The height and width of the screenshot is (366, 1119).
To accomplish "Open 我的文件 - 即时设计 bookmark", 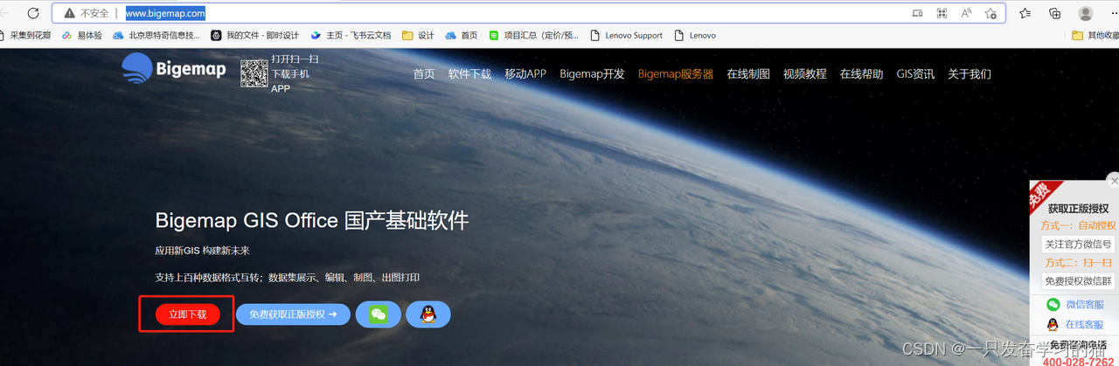I will [255, 36].
